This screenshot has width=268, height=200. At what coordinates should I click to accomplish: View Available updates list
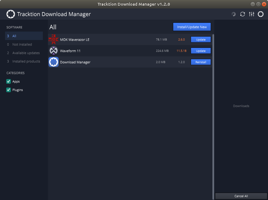[x=23, y=53]
